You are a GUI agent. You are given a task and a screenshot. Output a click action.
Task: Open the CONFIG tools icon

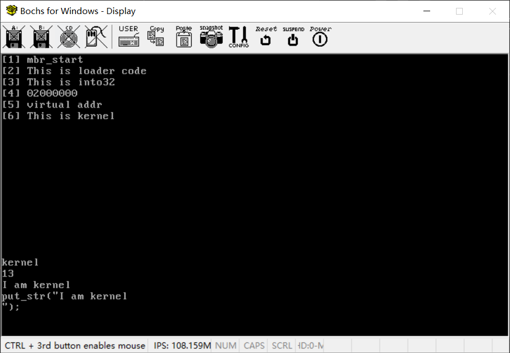coord(238,37)
